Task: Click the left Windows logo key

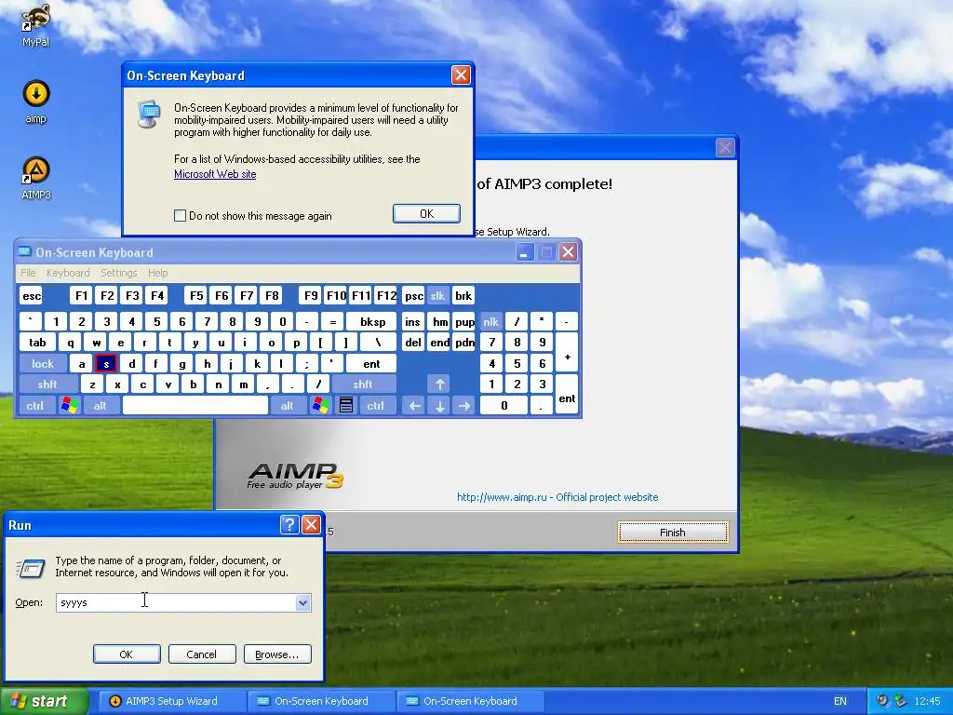Action: [70, 406]
